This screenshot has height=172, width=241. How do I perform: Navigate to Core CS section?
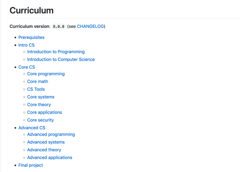pyautogui.click(x=27, y=67)
